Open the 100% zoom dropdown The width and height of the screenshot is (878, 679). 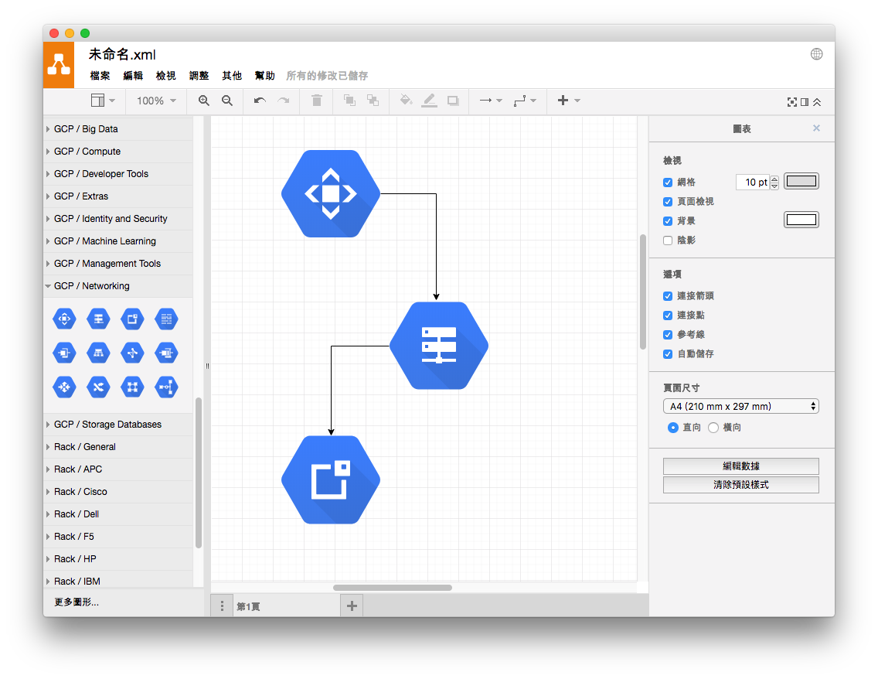tap(157, 101)
